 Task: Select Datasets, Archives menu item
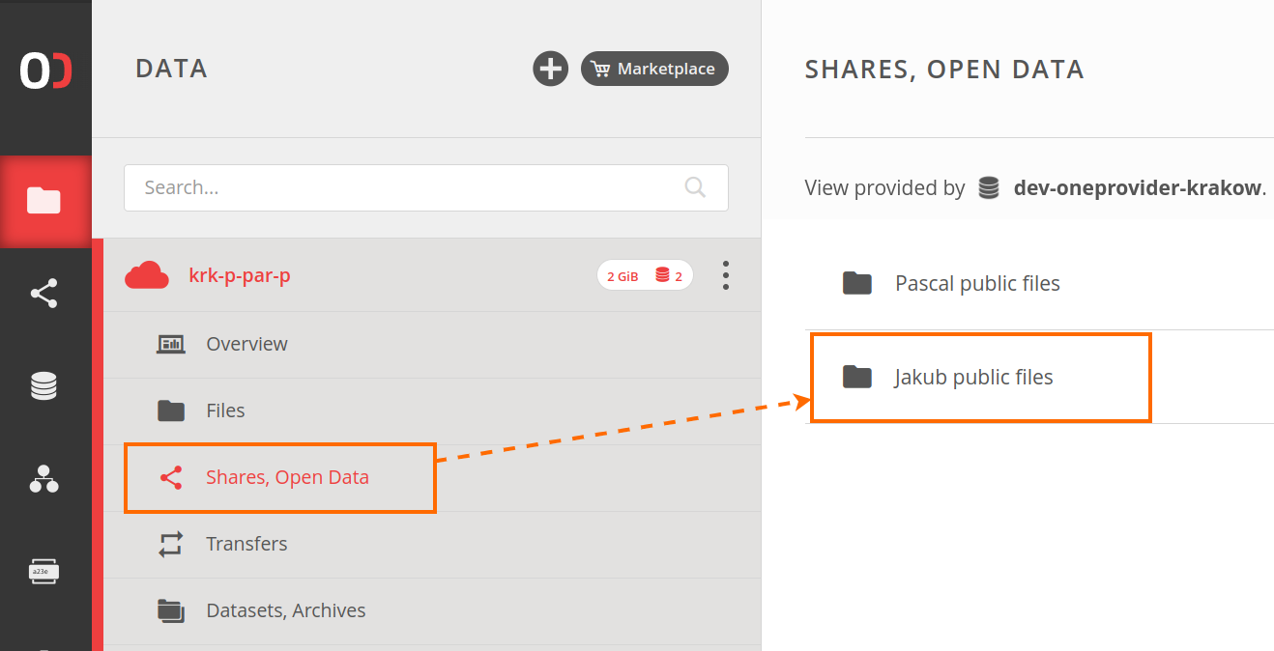pos(285,610)
